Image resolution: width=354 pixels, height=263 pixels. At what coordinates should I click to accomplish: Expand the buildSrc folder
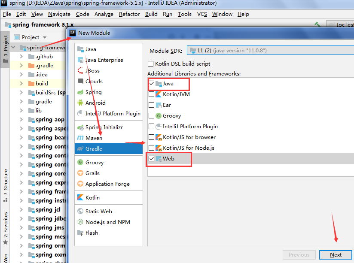[21, 93]
